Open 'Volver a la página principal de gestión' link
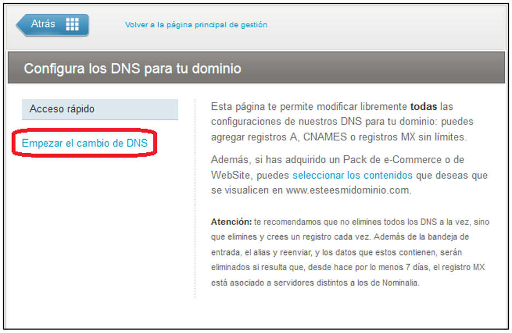The image size is (512, 333). point(196,25)
